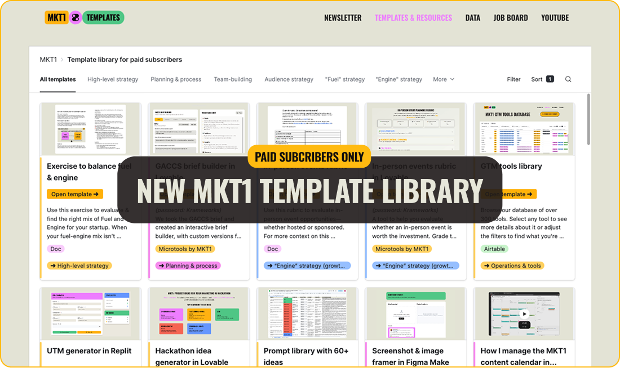
Task: Click the pink Planning & process tag
Action: pos(188,266)
